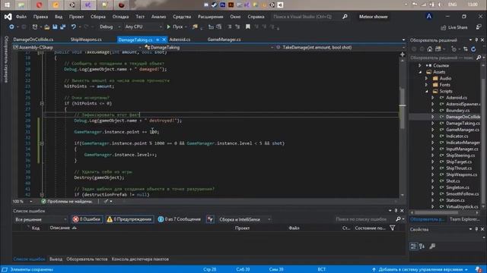Start debugging with Пуск play button
Image resolution: width=487 pixels, height=273 pixels.
coord(175,27)
